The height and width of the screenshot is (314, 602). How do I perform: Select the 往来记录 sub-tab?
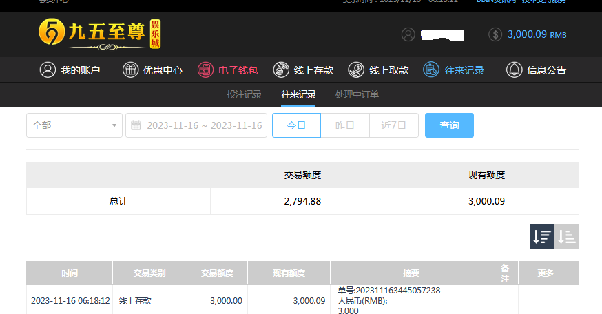click(298, 94)
